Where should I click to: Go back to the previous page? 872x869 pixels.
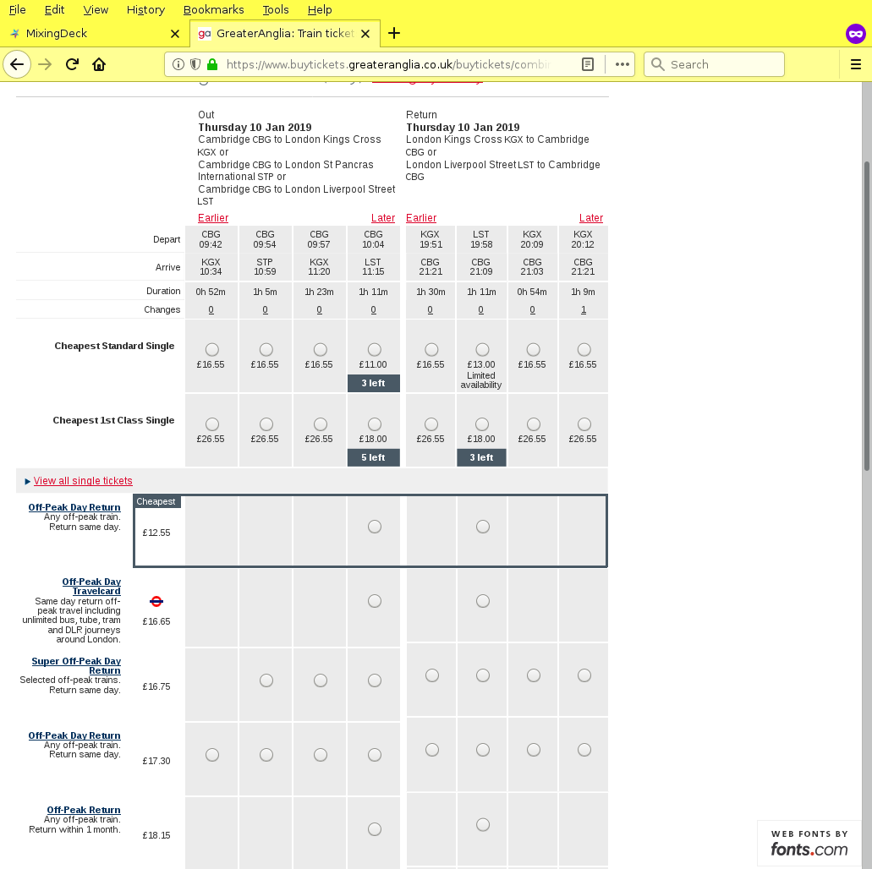point(17,64)
